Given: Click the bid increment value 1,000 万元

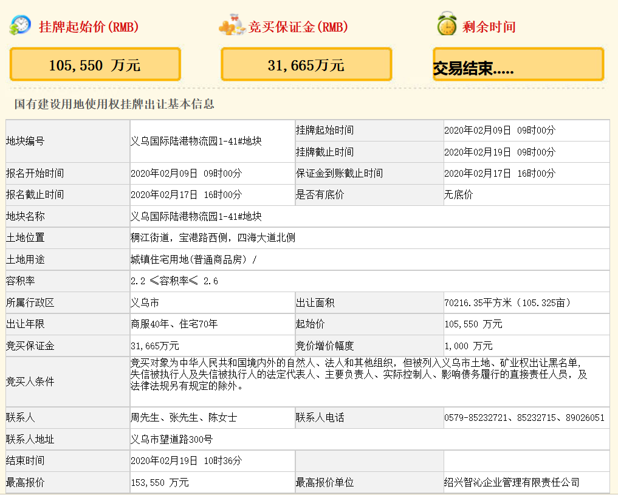Looking at the screenshot, I should tap(468, 346).
